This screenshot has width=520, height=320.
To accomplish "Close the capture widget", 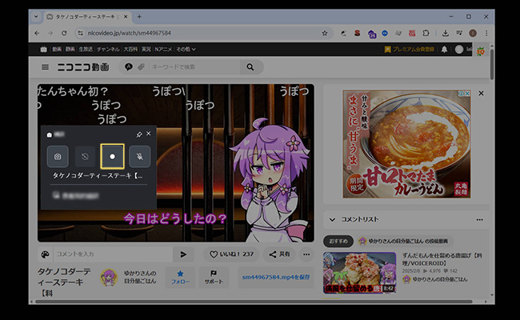I will pyautogui.click(x=149, y=134).
